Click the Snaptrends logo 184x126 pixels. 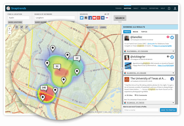tap(16, 8)
